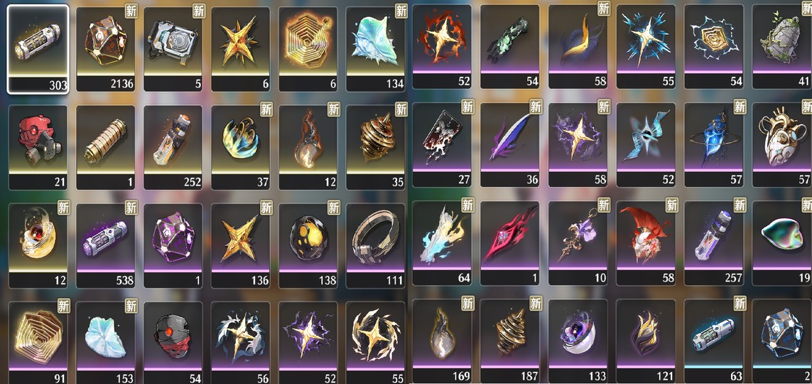Select the purple key charm with count 10

click(578, 243)
